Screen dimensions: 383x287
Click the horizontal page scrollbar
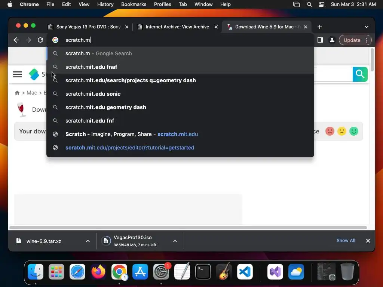pyautogui.click(x=188, y=228)
